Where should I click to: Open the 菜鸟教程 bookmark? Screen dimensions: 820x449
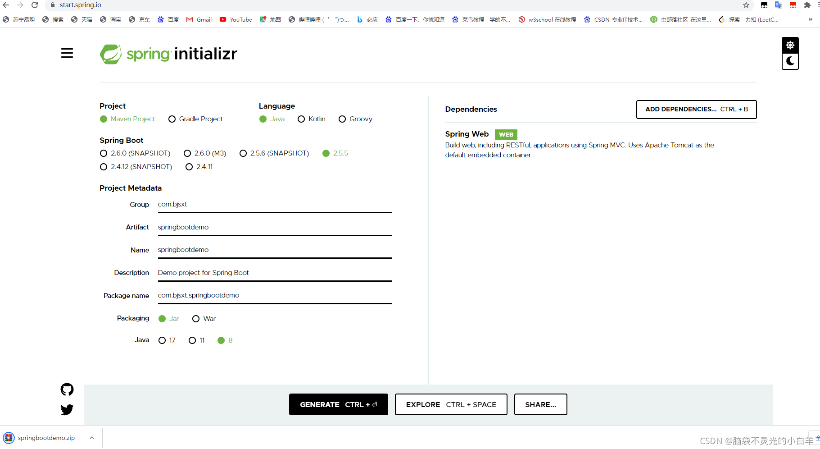click(x=481, y=19)
